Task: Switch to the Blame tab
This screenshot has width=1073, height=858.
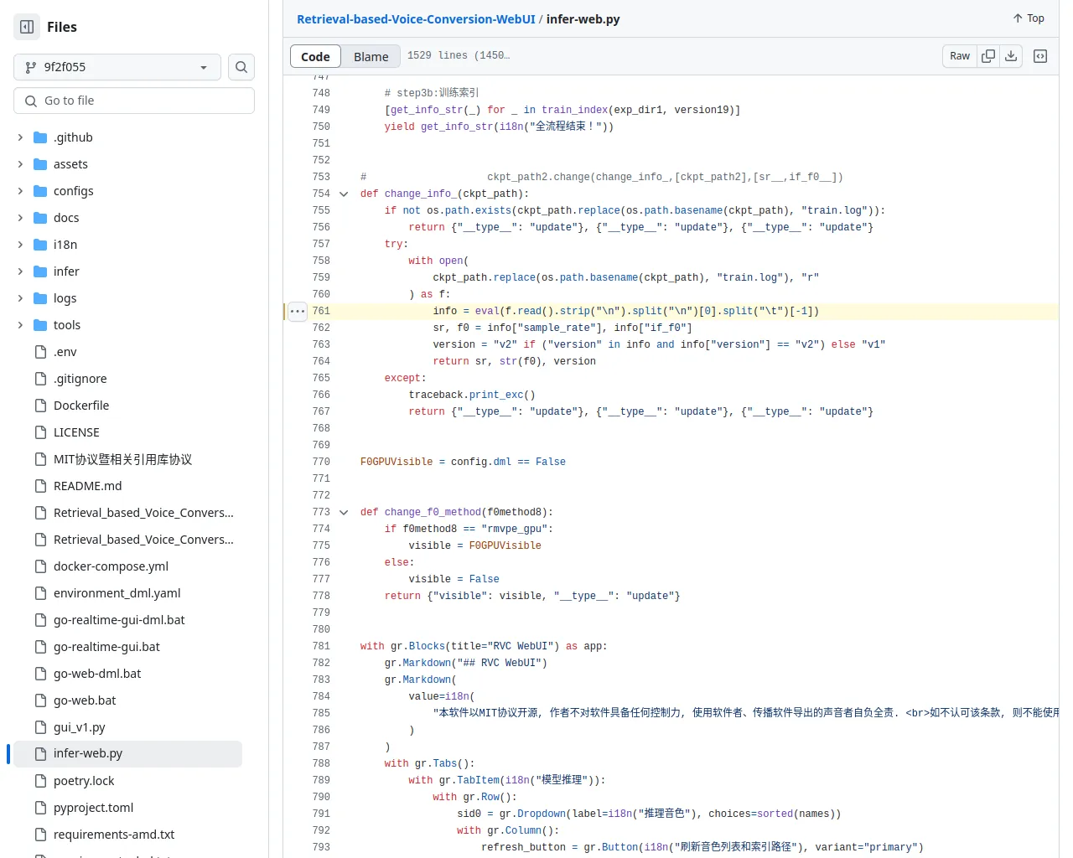Action: [x=371, y=56]
